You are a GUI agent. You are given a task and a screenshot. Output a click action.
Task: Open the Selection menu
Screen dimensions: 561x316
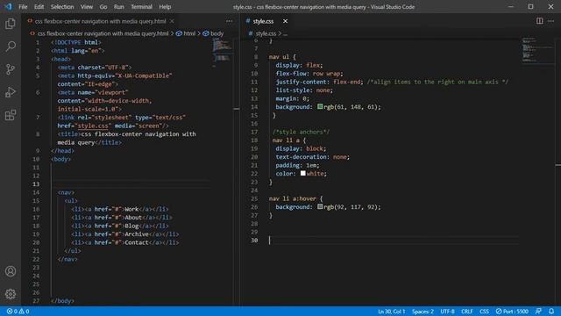coord(62,7)
